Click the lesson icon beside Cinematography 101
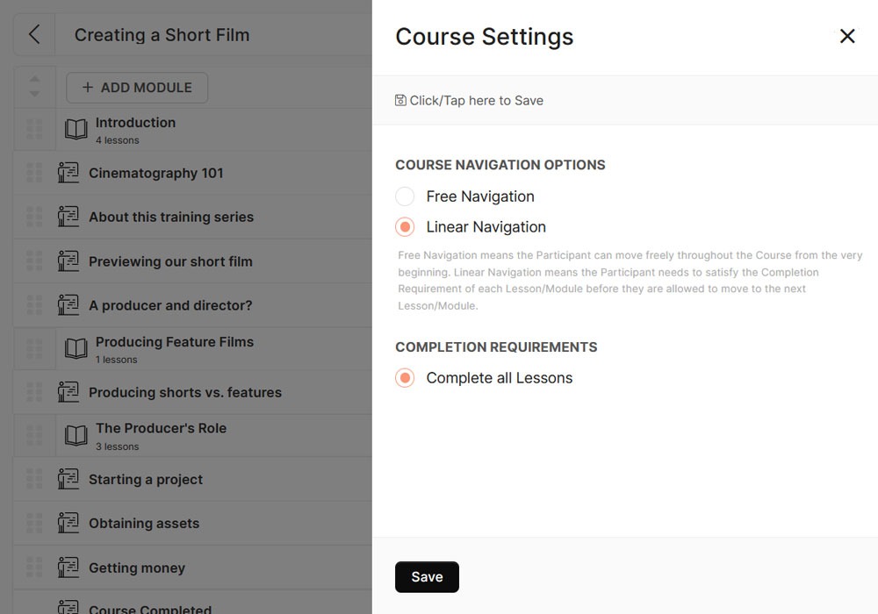Viewport: 878px width, 614px height. (68, 173)
